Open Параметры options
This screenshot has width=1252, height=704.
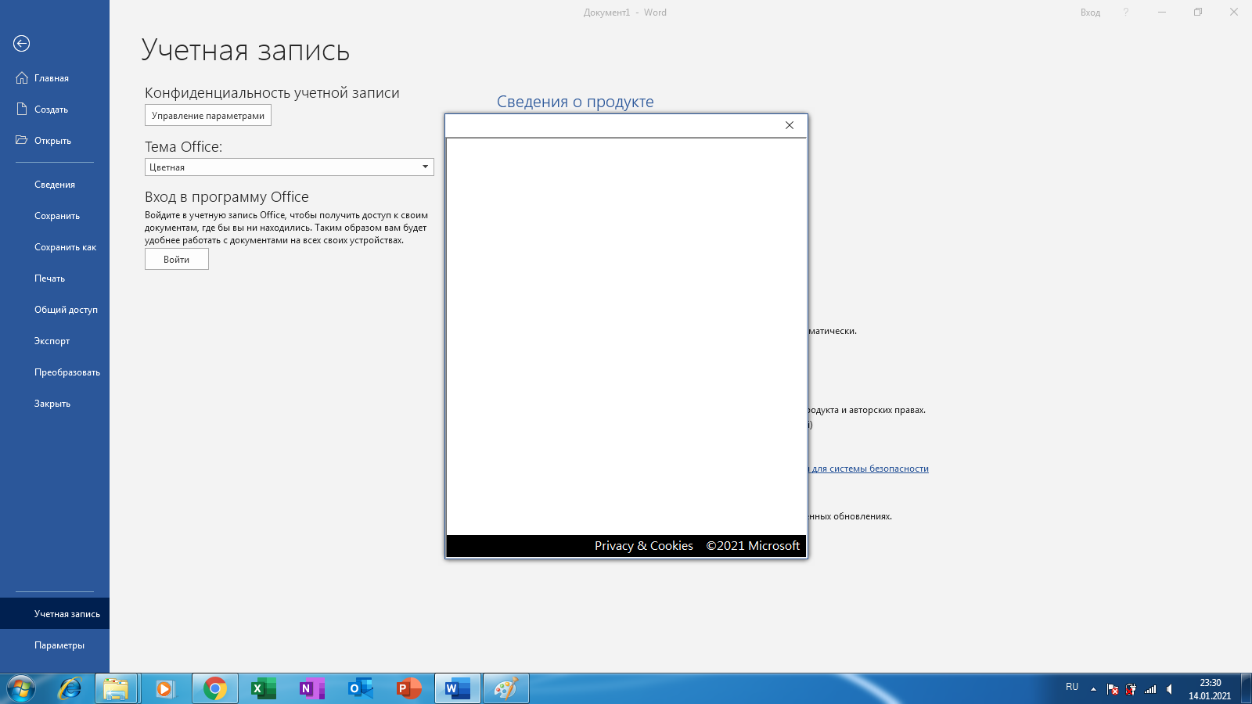pos(55,645)
